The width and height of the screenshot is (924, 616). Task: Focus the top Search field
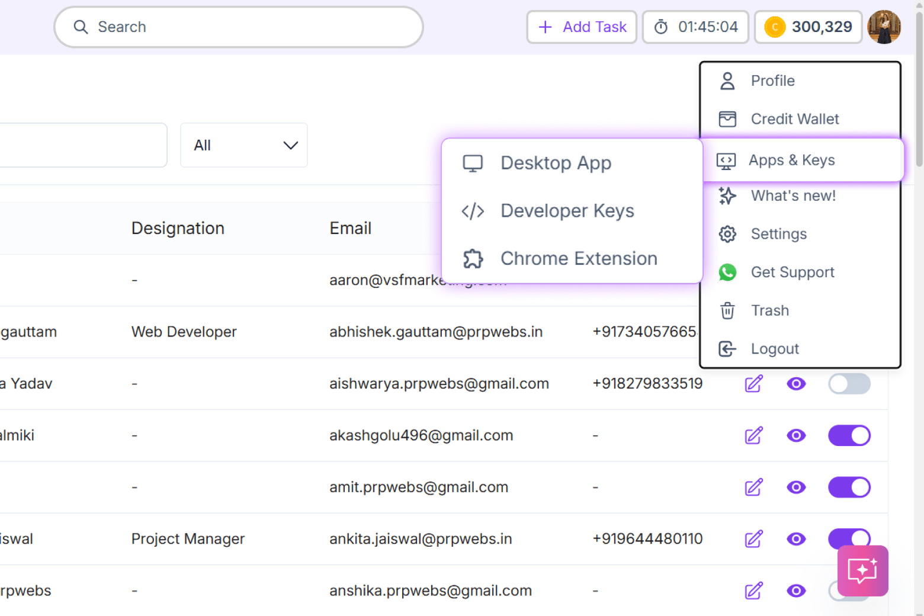point(239,27)
